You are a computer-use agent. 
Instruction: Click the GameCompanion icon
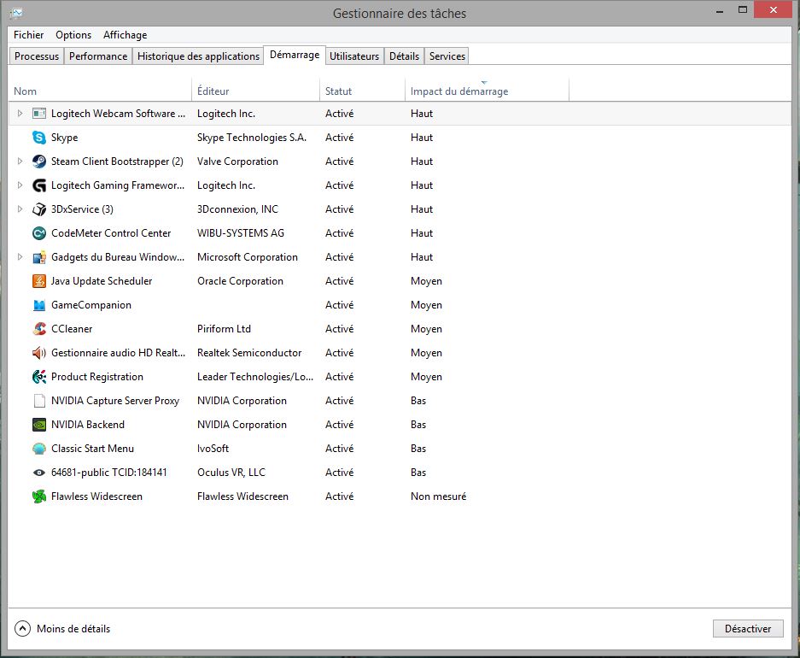(x=39, y=305)
